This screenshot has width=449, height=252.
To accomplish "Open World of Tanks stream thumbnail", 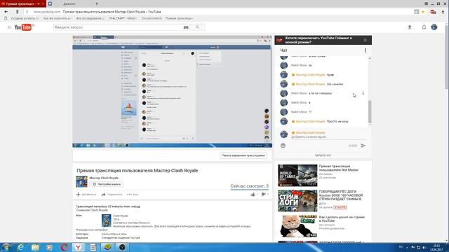I will click(297, 176).
